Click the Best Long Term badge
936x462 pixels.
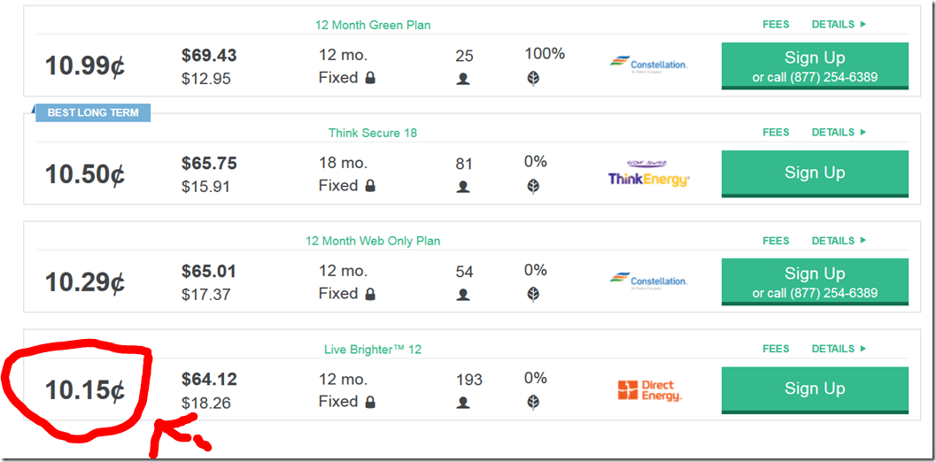tap(93, 113)
